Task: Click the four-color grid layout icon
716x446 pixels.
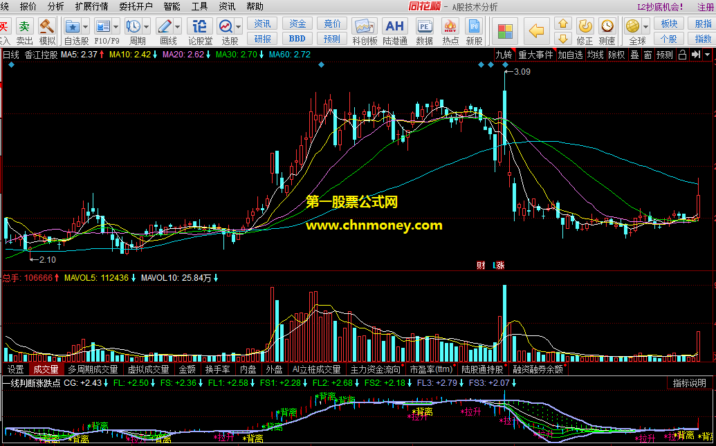Action: pyautogui.click(x=505, y=32)
